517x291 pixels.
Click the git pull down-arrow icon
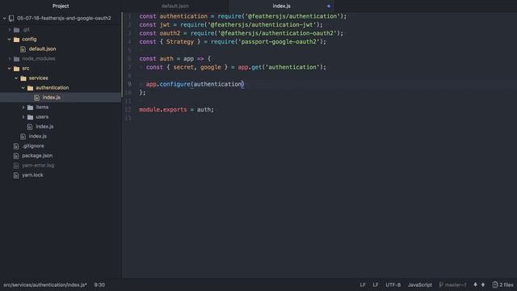[x=475, y=285]
